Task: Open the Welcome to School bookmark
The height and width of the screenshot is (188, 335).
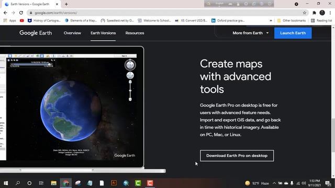Action: [154, 20]
